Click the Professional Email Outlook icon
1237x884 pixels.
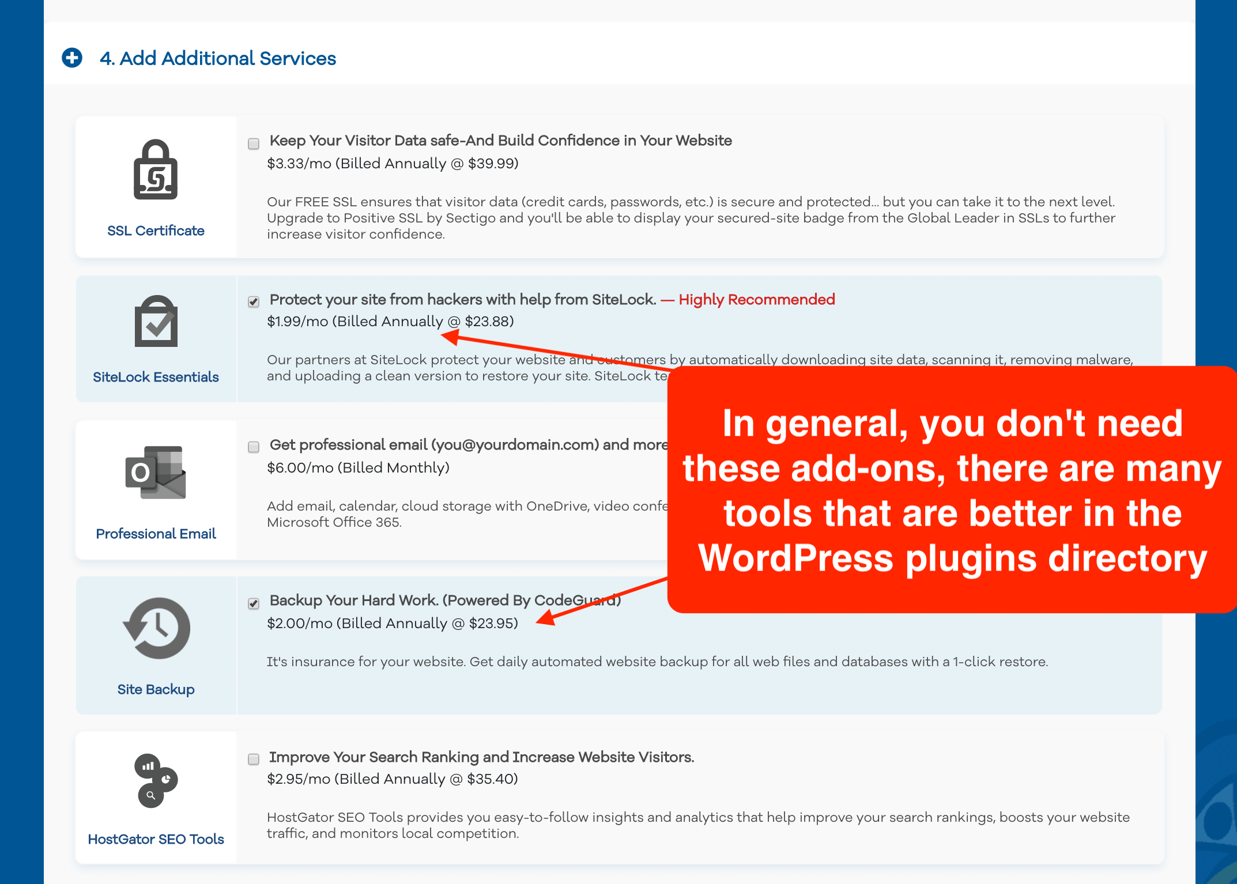[x=156, y=472]
